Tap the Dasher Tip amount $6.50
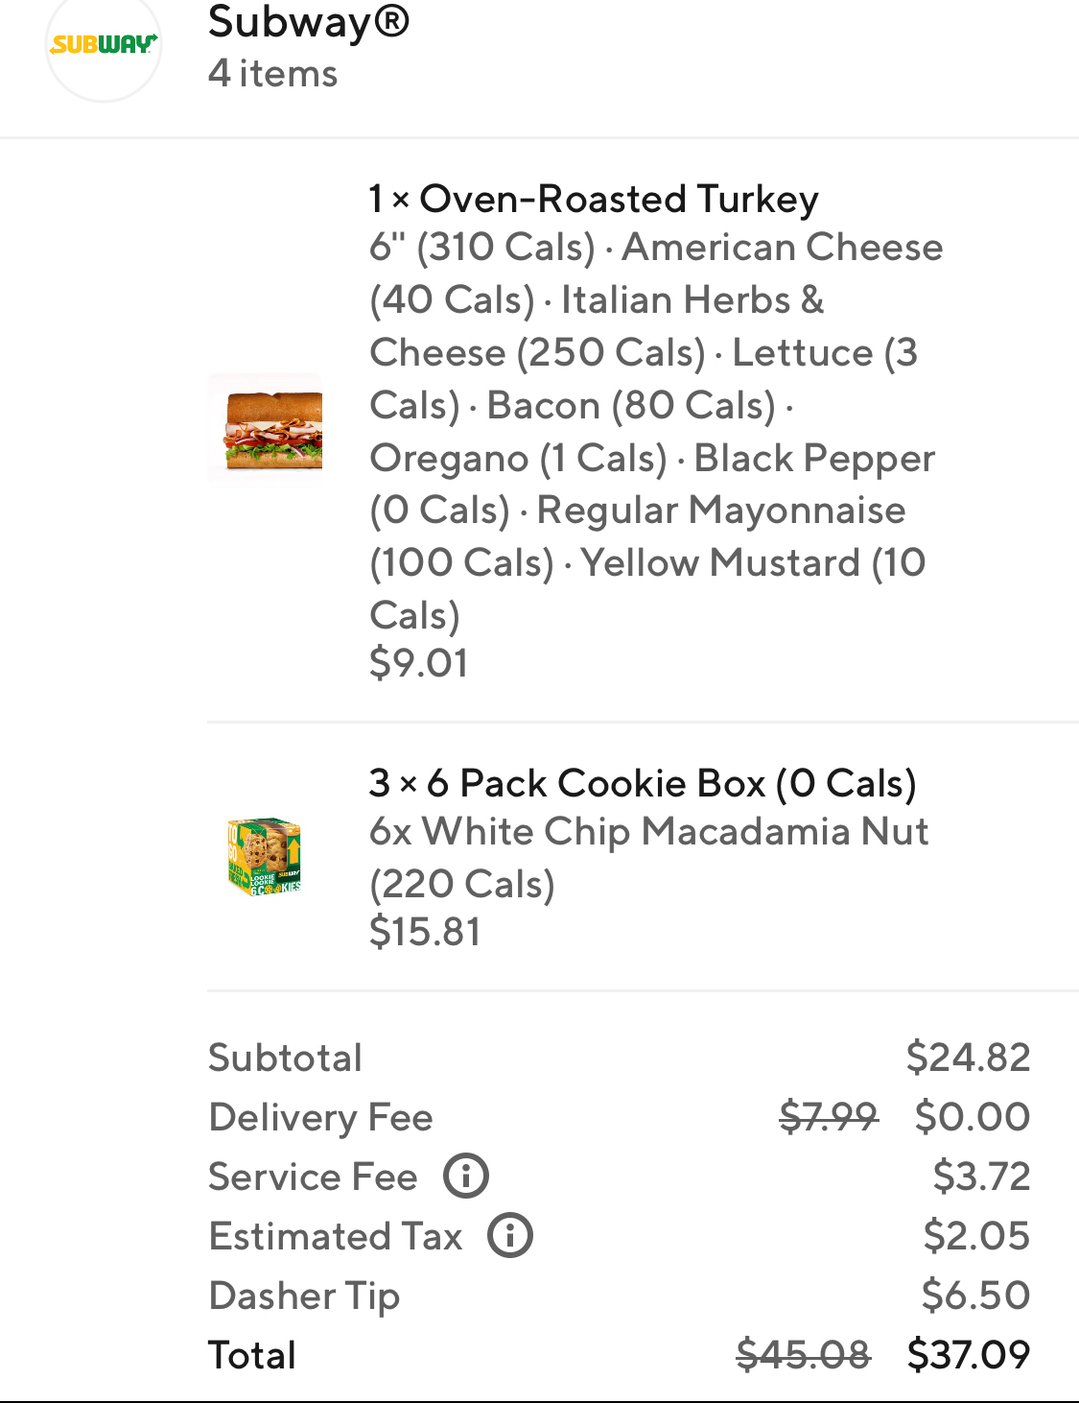Screen dimensions: 1079x1403 [975, 1296]
